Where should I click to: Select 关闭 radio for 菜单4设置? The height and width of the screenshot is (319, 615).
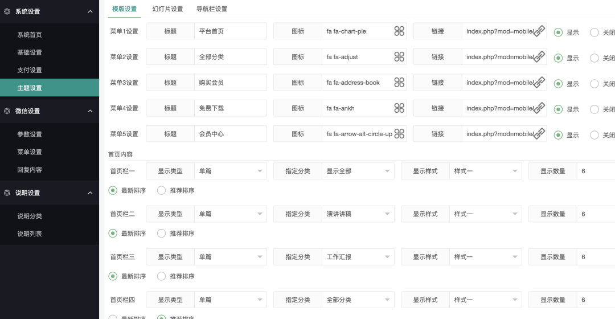tap(594, 109)
